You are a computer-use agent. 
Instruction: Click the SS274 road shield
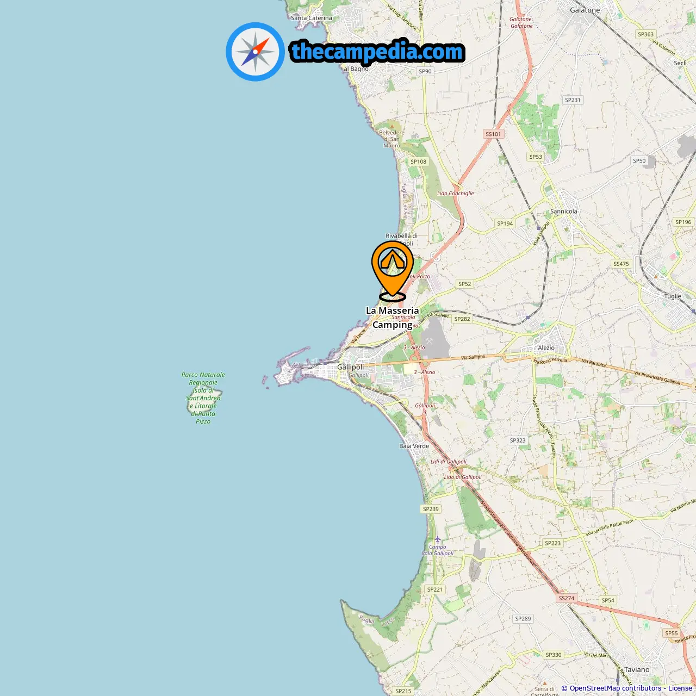tap(566, 598)
